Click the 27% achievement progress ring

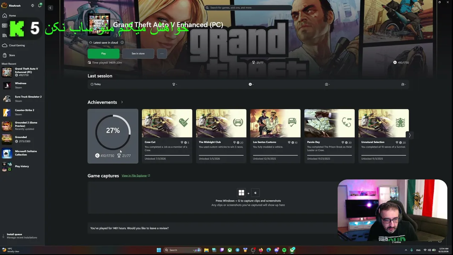tap(113, 132)
